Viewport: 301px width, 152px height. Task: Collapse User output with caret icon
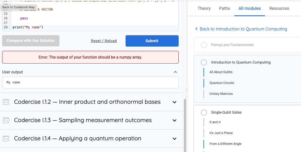tap(175, 72)
